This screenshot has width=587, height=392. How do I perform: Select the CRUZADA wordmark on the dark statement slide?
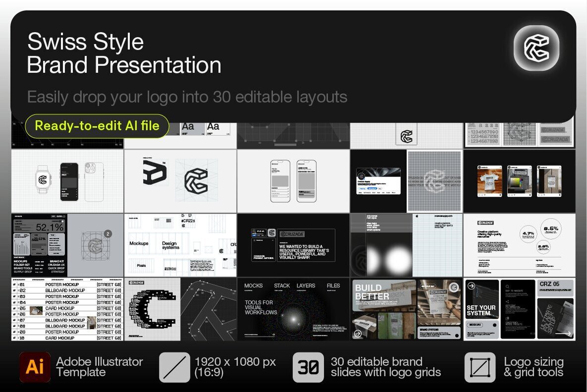293,234
